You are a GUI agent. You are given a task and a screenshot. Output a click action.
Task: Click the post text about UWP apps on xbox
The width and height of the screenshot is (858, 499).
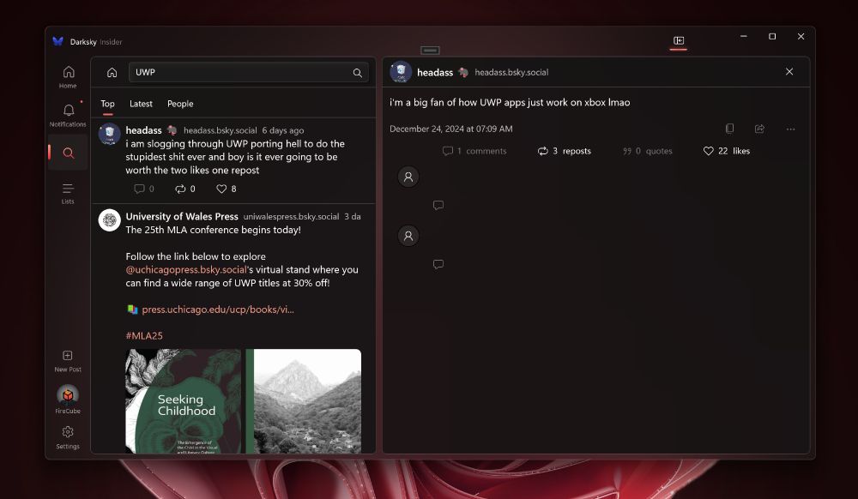coord(510,102)
